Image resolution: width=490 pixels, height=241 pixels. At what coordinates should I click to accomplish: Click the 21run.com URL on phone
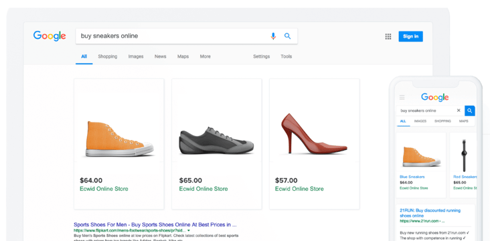point(422,221)
